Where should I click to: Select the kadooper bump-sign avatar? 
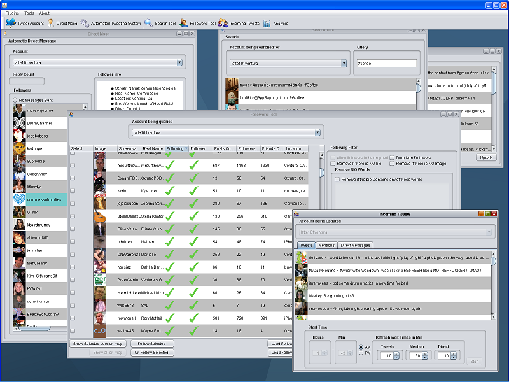pyautogui.click(x=19, y=148)
